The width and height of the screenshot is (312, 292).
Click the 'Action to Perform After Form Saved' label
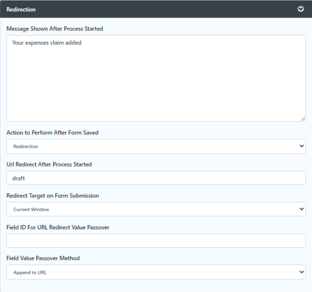click(53, 133)
